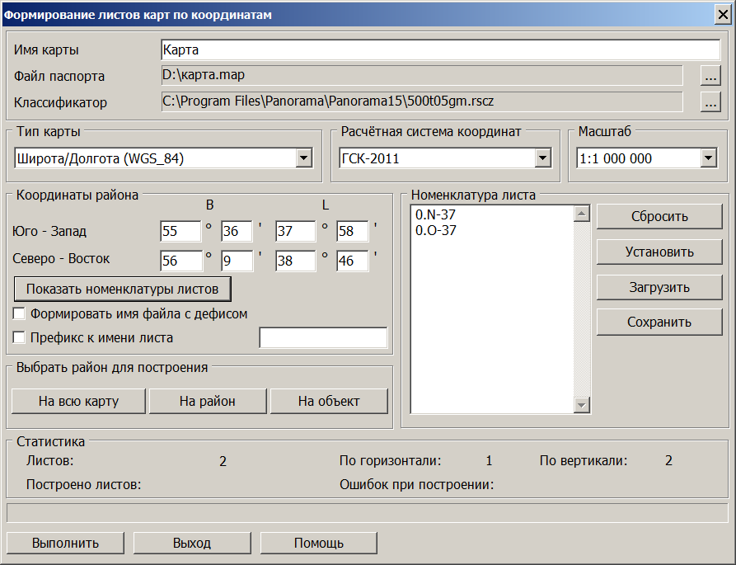Viewport: 736px width, 565px height.
Task: Click Установить to set nomenclature
Action: tap(659, 252)
